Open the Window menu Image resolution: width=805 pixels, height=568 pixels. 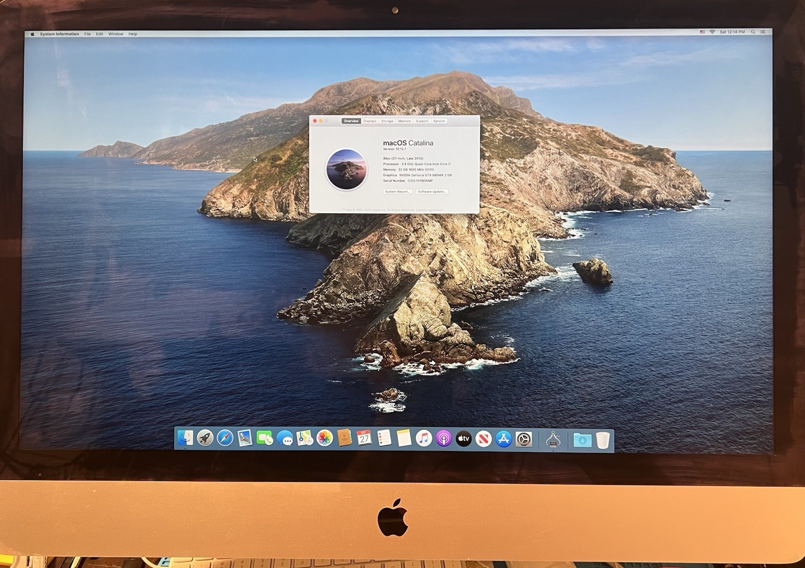pyautogui.click(x=116, y=34)
